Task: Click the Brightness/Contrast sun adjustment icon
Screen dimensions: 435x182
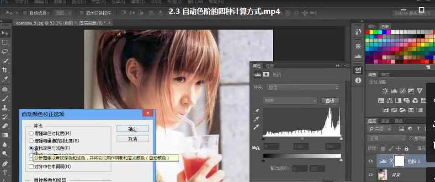Action: click(385, 91)
